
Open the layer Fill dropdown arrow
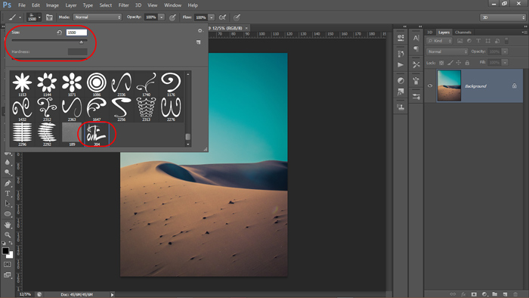505,63
